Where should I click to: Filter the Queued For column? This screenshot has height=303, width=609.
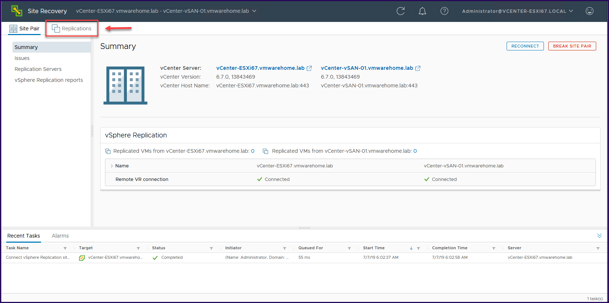pos(349,248)
